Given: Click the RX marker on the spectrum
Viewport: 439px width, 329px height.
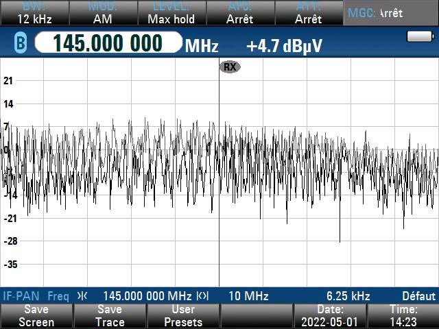Looking at the screenshot, I should tap(229, 66).
